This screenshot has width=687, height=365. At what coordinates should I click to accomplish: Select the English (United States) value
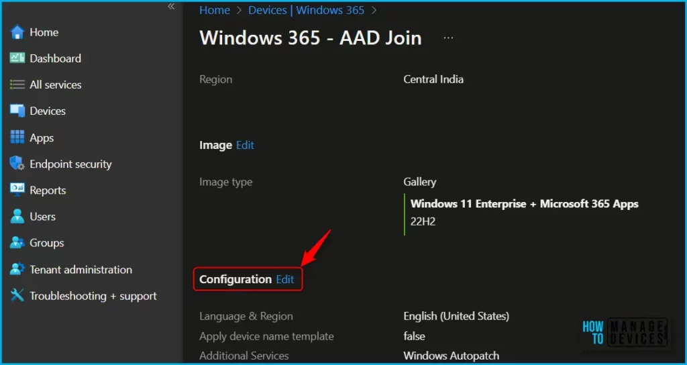(456, 317)
